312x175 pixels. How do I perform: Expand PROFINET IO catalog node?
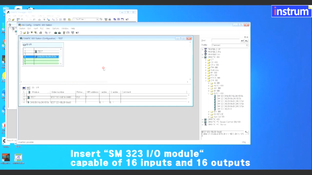[203, 54]
